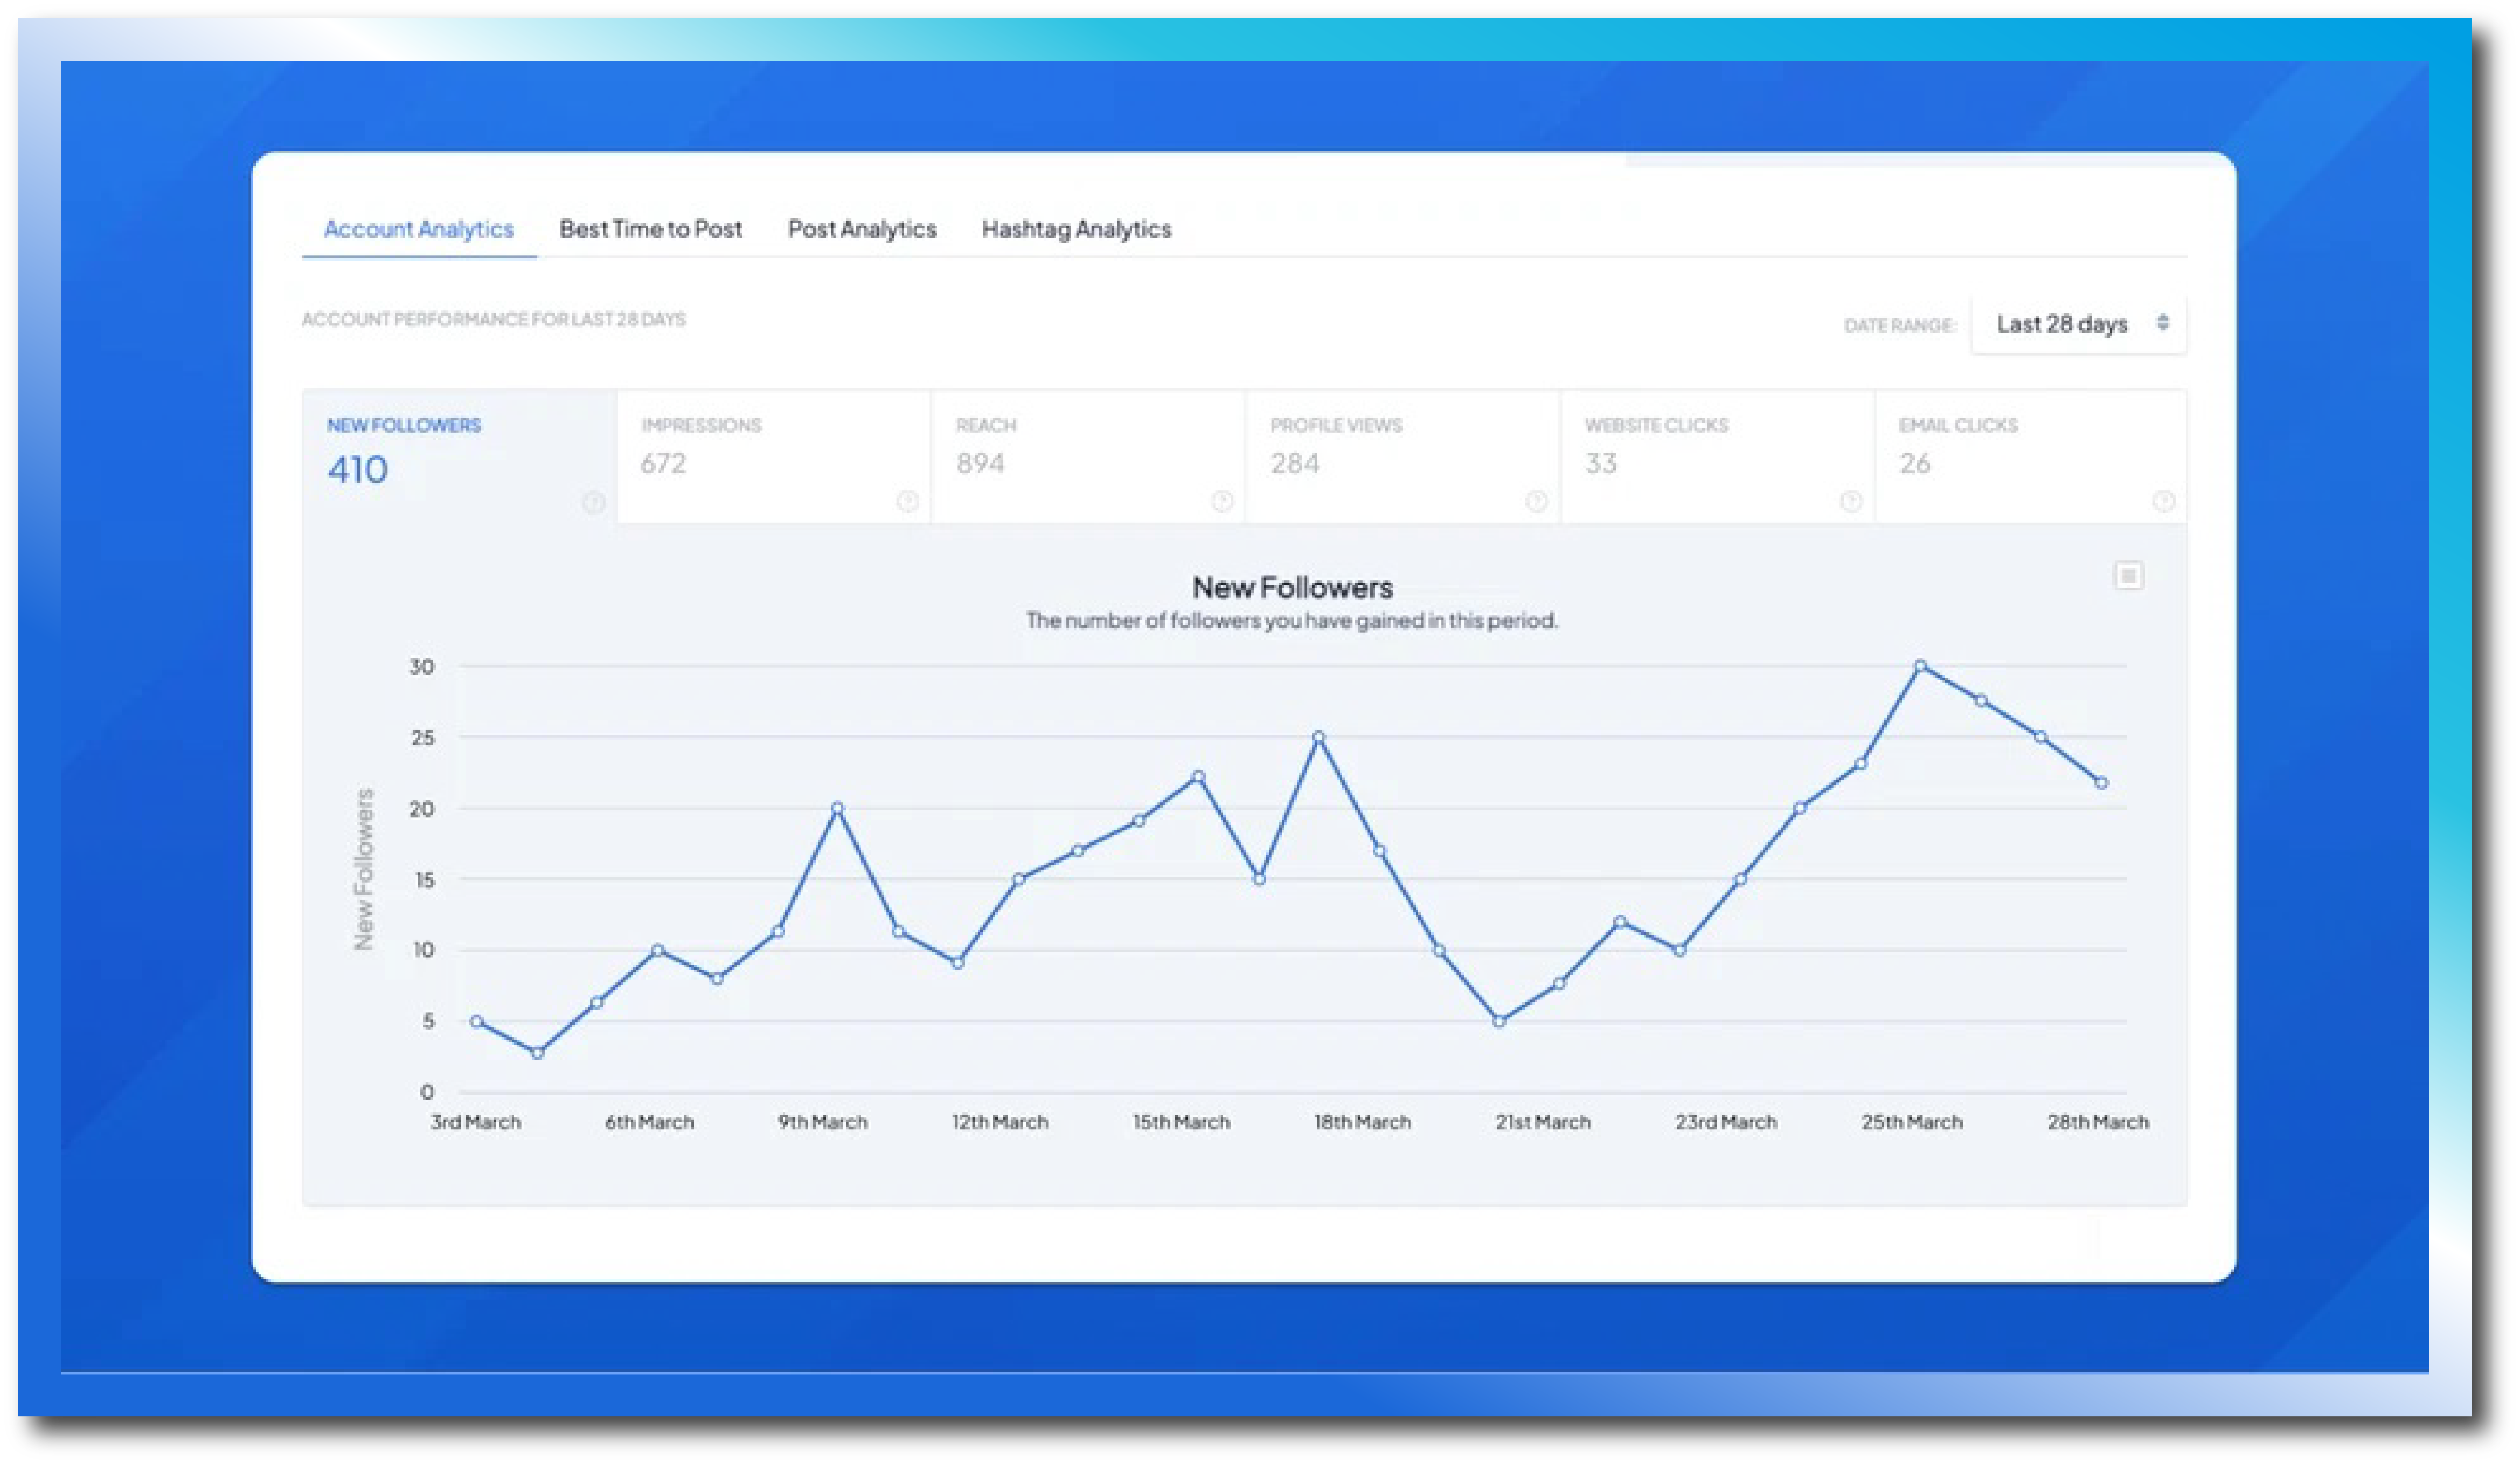Click the '25th March' axis label
The width and height of the screenshot is (2520, 1464).
click(1912, 1122)
